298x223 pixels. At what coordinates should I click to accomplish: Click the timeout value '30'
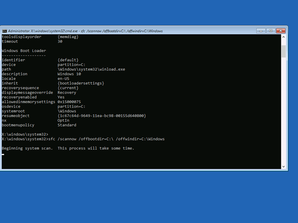tap(60, 41)
